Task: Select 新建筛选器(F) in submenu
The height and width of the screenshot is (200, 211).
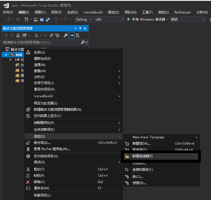Action: click(161, 156)
